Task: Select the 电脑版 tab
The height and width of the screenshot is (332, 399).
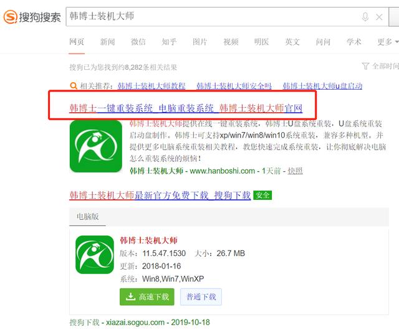Action: click(x=87, y=217)
